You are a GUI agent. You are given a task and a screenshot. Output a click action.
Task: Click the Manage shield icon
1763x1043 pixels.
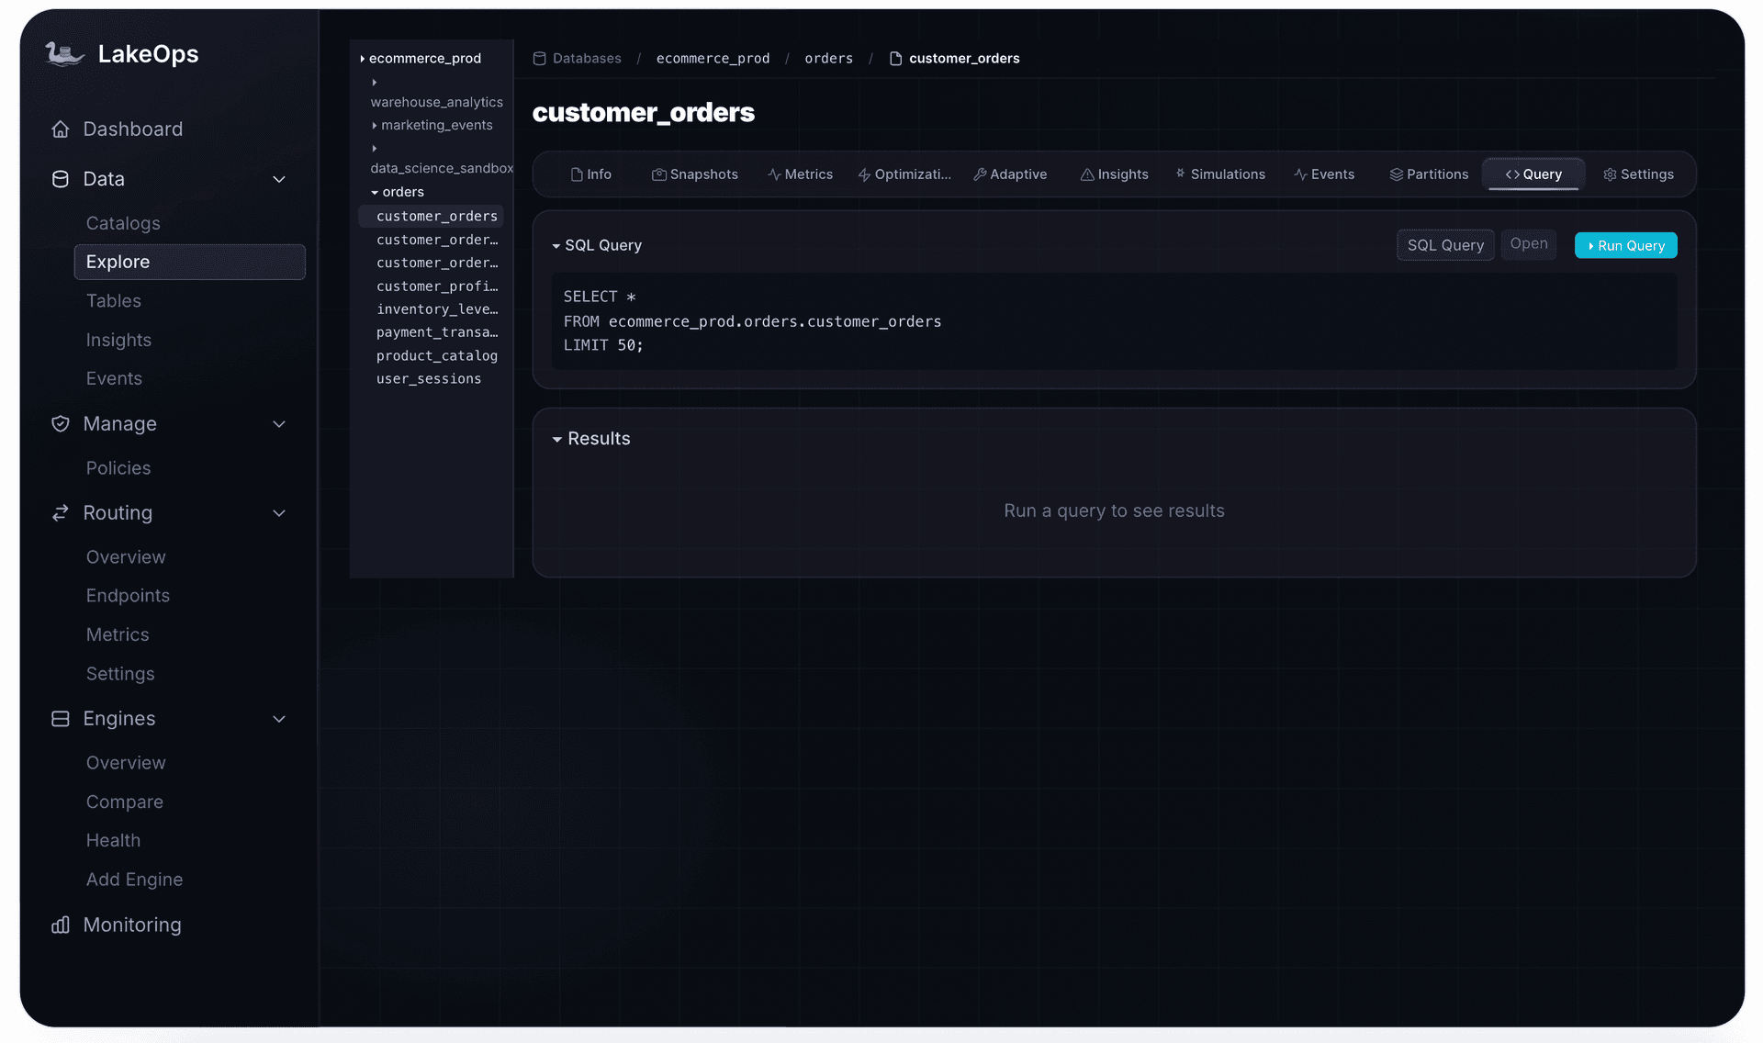[x=61, y=424]
